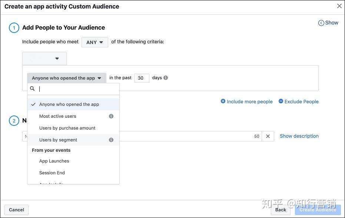Screen dimensions: 345x218
Task: Click the 30 days input field
Action: point(142,78)
